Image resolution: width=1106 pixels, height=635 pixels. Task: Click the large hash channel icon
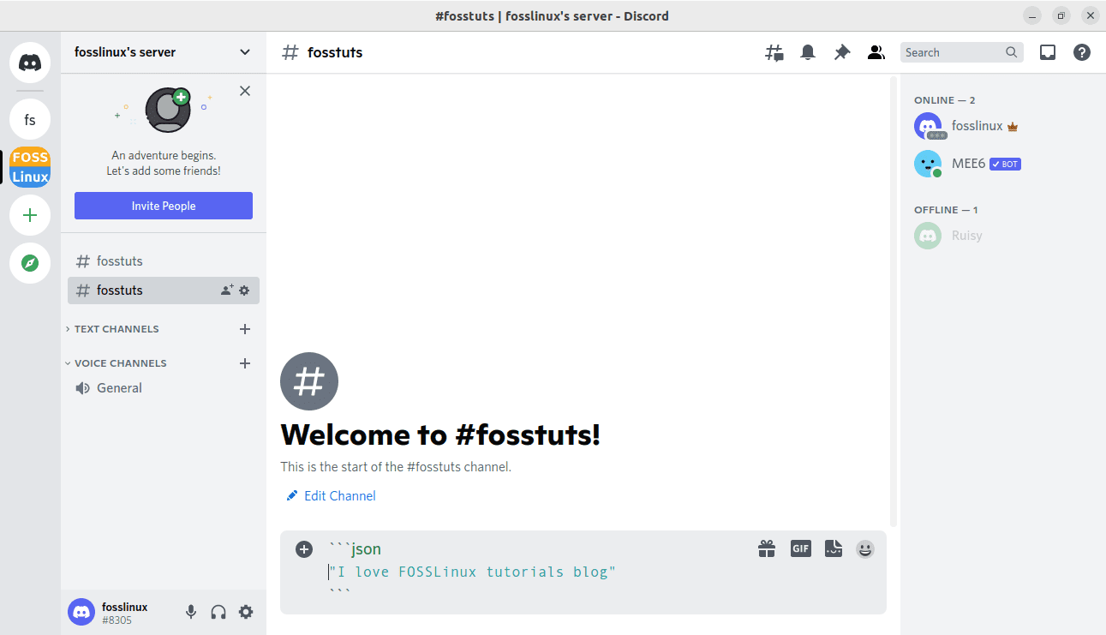[x=309, y=381]
